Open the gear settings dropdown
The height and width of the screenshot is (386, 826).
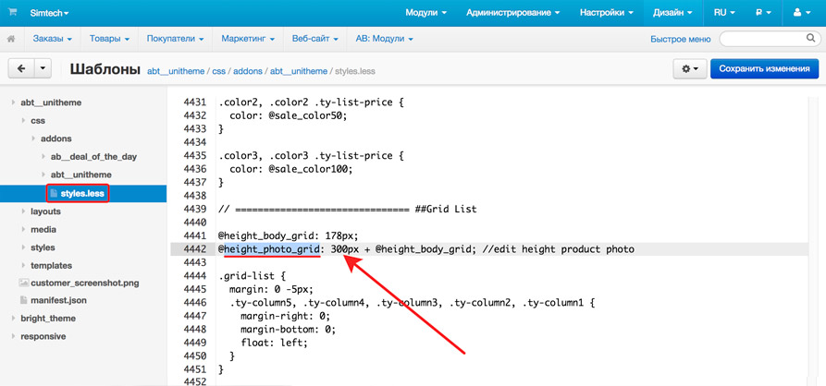[690, 69]
